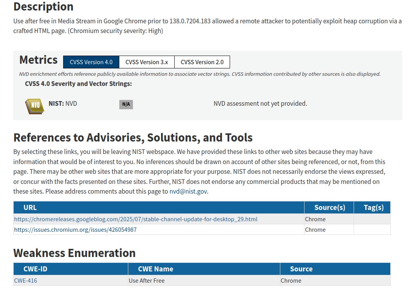Click the Tag(s) column header
This screenshot has height=292, width=409.
click(372, 208)
